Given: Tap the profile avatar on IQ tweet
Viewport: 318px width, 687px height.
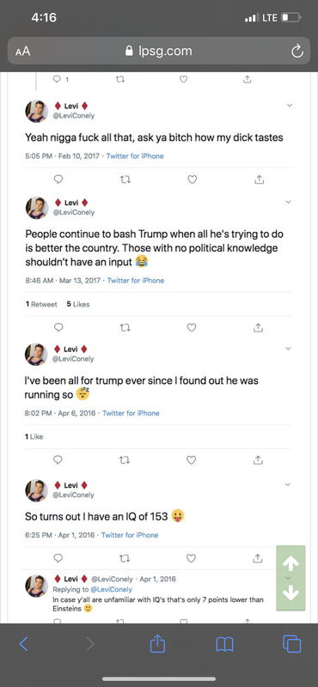Looking at the screenshot, I should pyautogui.click(x=36, y=490).
